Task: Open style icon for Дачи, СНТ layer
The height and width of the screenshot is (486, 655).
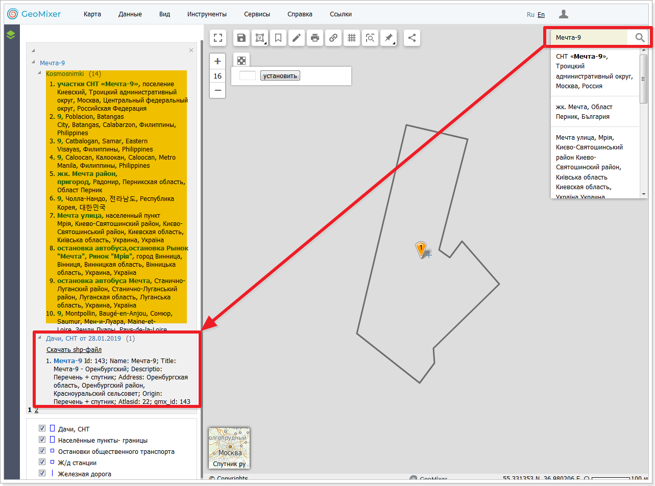Action: pyautogui.click(x=52, y=428)
